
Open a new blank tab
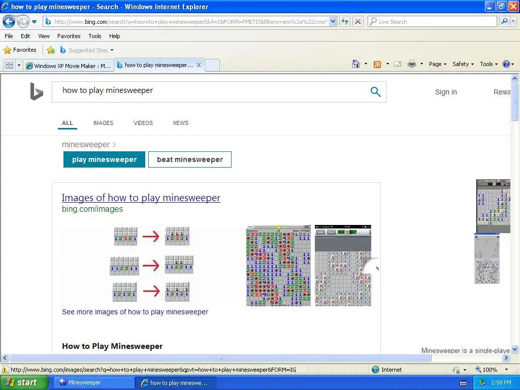pos(212,66)
